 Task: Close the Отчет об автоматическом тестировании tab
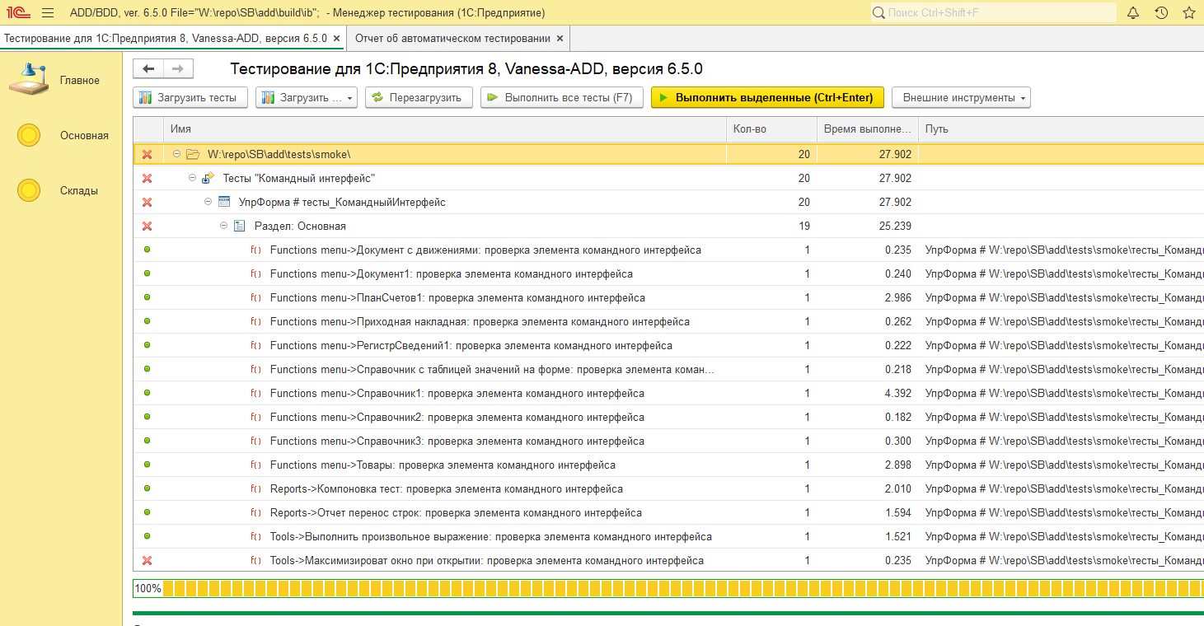point(560,38)
